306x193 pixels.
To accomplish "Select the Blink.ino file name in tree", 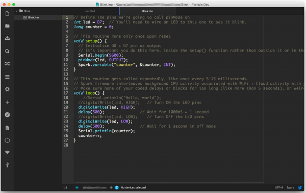I will pos(33,17).
